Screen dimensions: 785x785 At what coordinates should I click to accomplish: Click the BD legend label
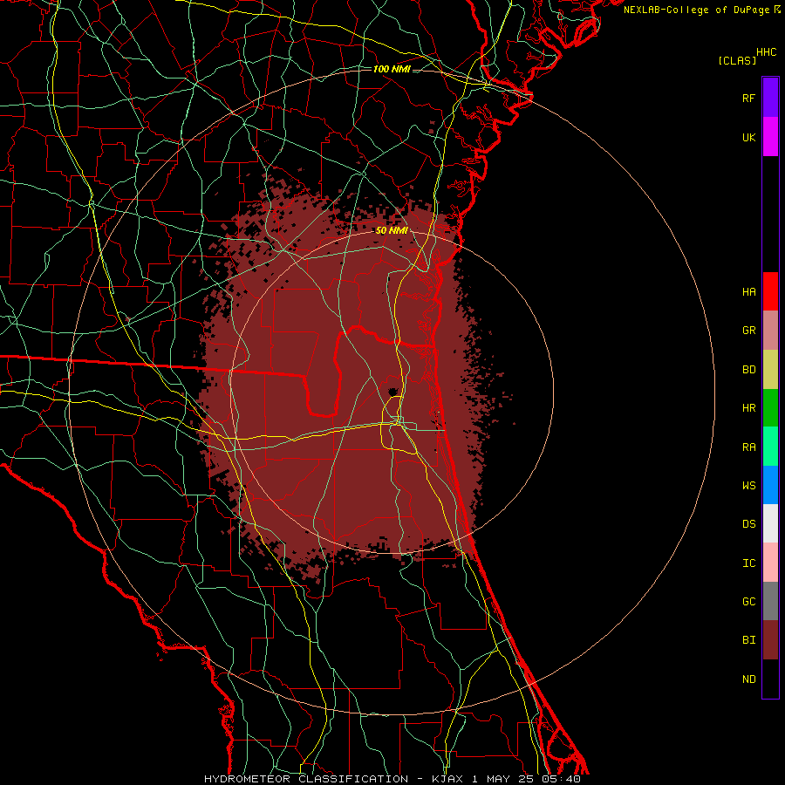[748, 370]
